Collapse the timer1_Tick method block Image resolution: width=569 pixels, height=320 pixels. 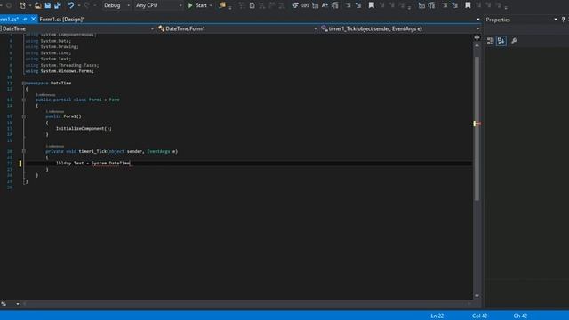click(x=24, y=151)
